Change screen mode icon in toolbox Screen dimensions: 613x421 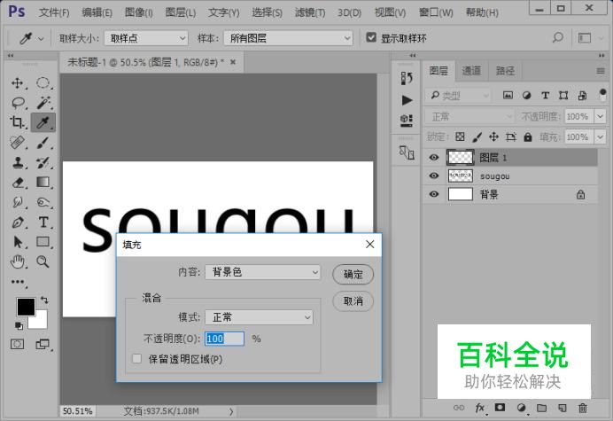(x=43, y=344)
